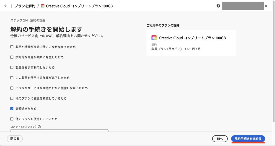275x146 pixels.
Task: Go back with the 前へ button
Action: 220,138
